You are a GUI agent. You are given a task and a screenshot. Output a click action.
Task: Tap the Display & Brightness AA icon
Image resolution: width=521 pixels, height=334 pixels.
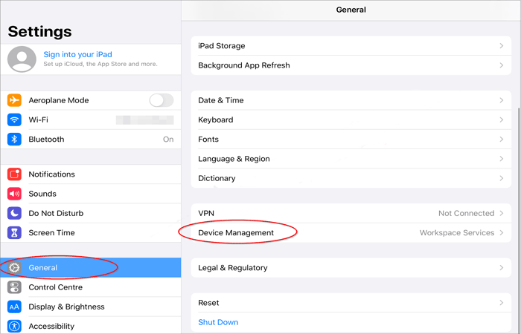coord(14,307)
